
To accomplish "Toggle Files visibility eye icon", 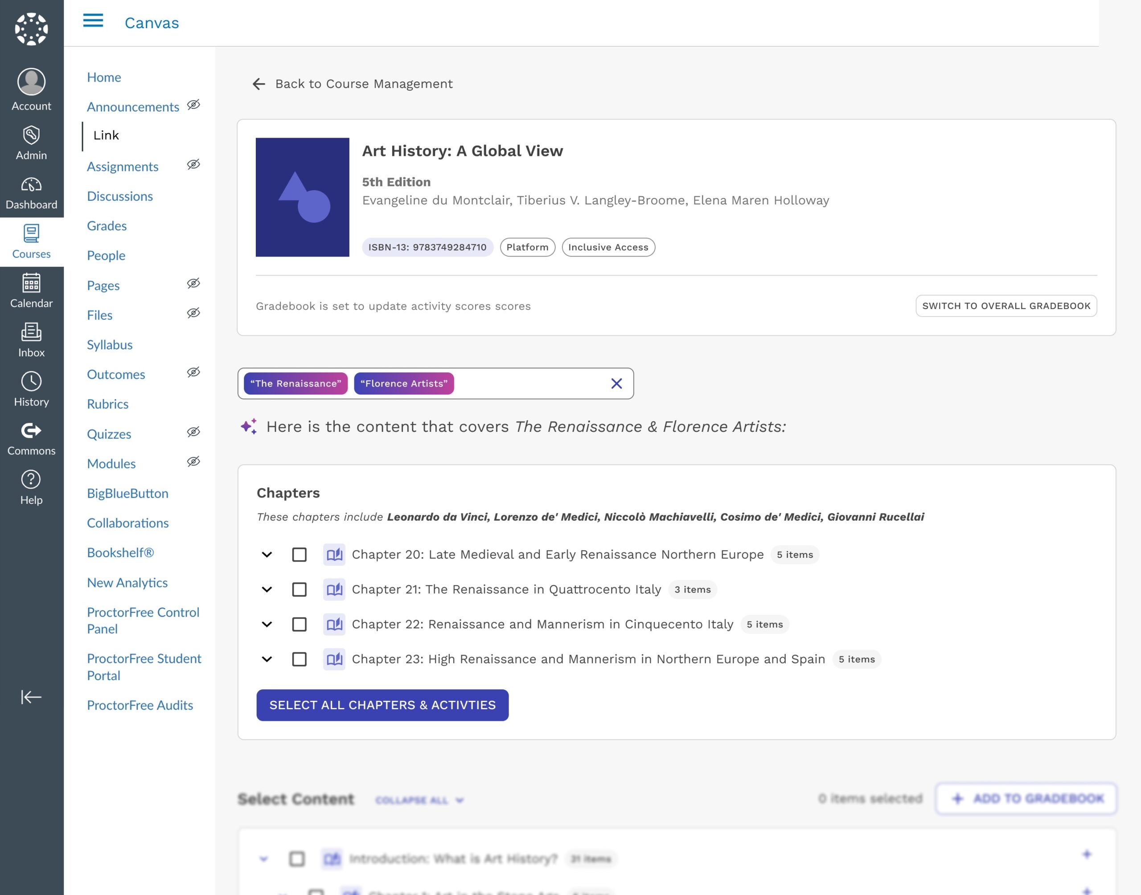I will pos(193,313).
